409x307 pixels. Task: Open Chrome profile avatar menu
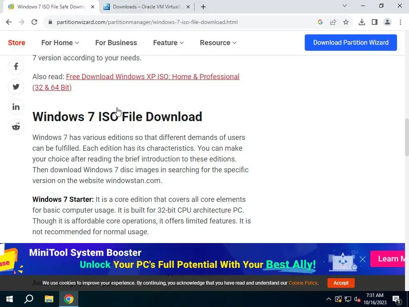[387, 22]
